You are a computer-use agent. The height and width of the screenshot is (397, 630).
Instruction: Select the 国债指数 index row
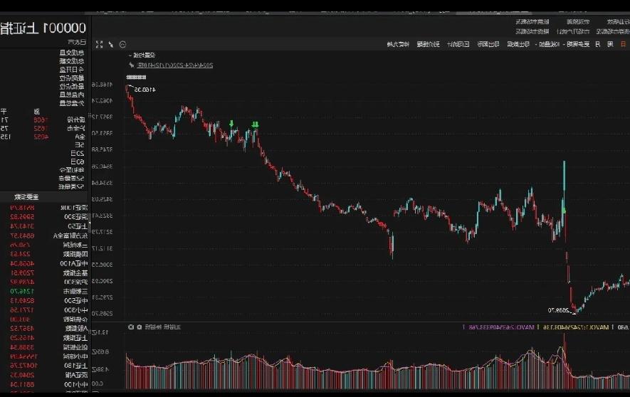coord(44,254)
